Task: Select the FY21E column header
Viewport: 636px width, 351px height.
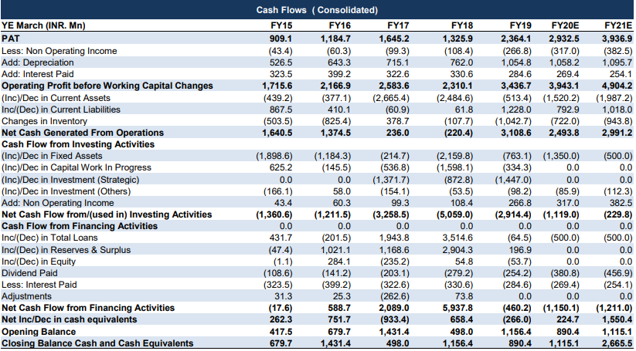Action: point(618,25)
